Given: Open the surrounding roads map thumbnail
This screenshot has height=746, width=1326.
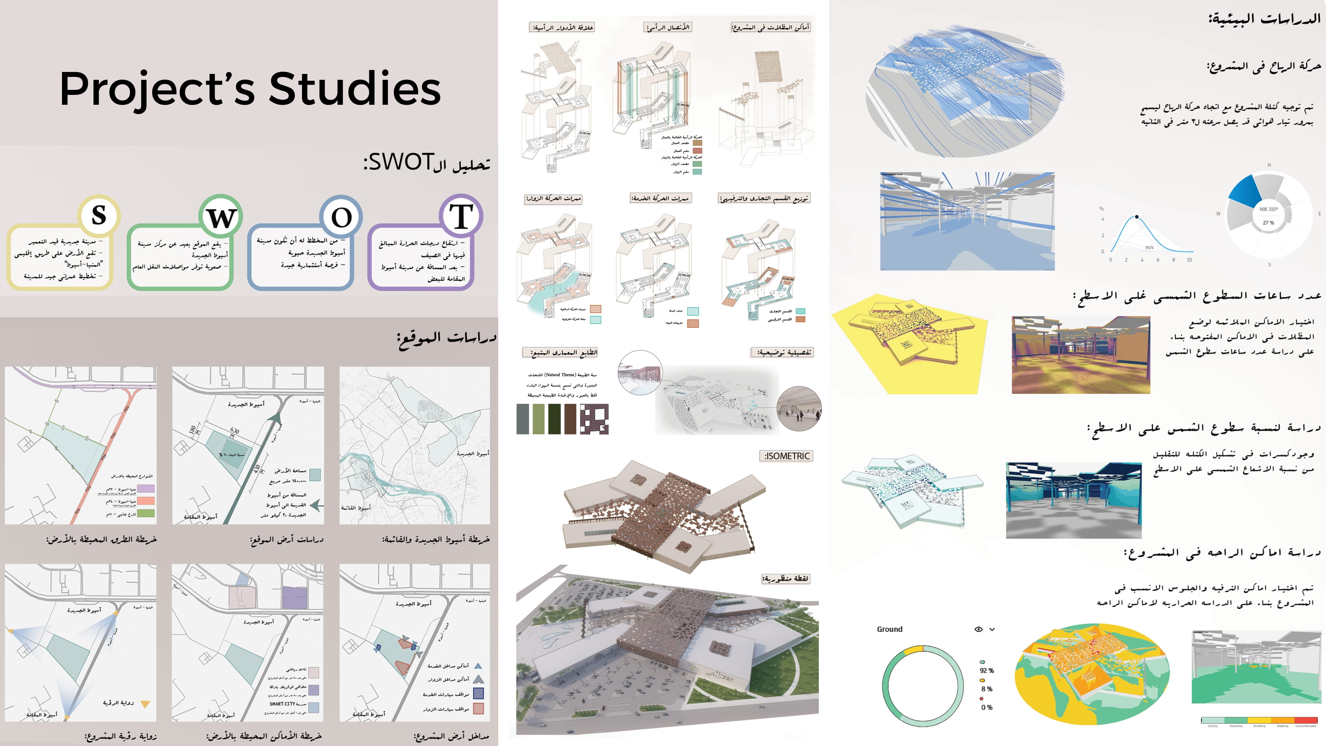Looking at the screenshot, I should (x=81, y=445).
